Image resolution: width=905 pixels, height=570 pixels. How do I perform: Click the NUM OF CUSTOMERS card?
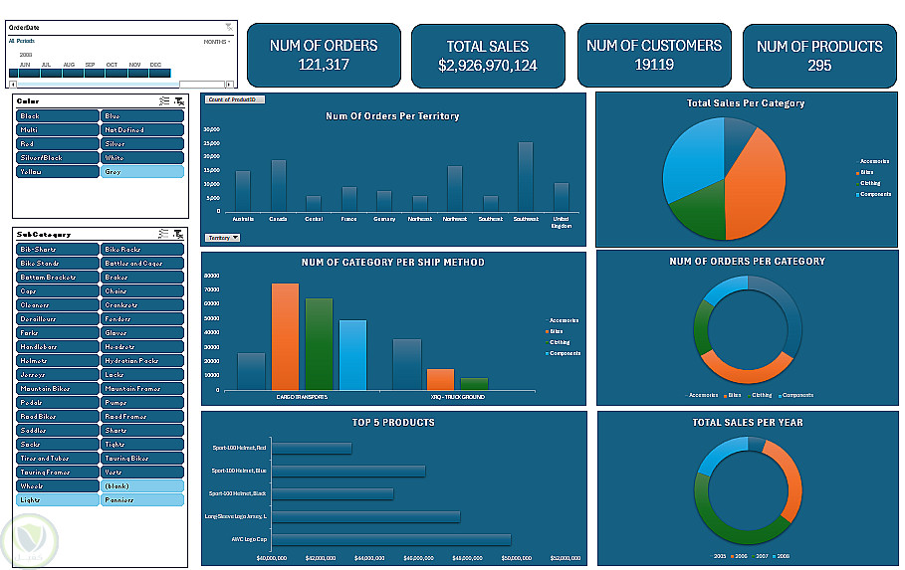[654, 56]
